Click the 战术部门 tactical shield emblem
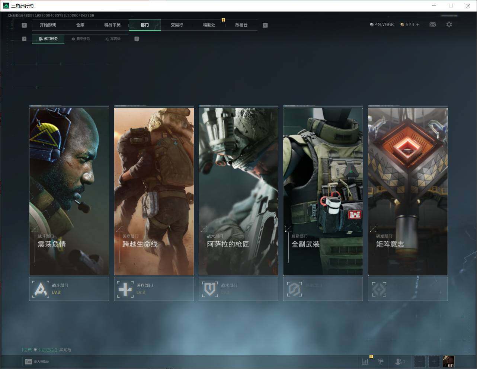477x369 pixels. coord(209,289)
